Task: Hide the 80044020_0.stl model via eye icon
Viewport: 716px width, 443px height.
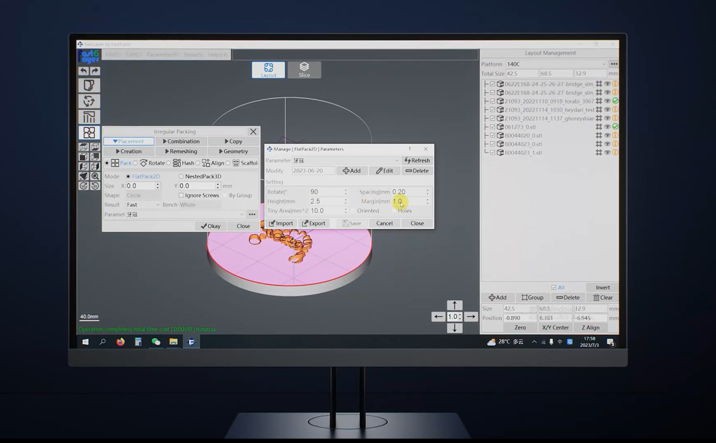Action: (x=607, y=135)
